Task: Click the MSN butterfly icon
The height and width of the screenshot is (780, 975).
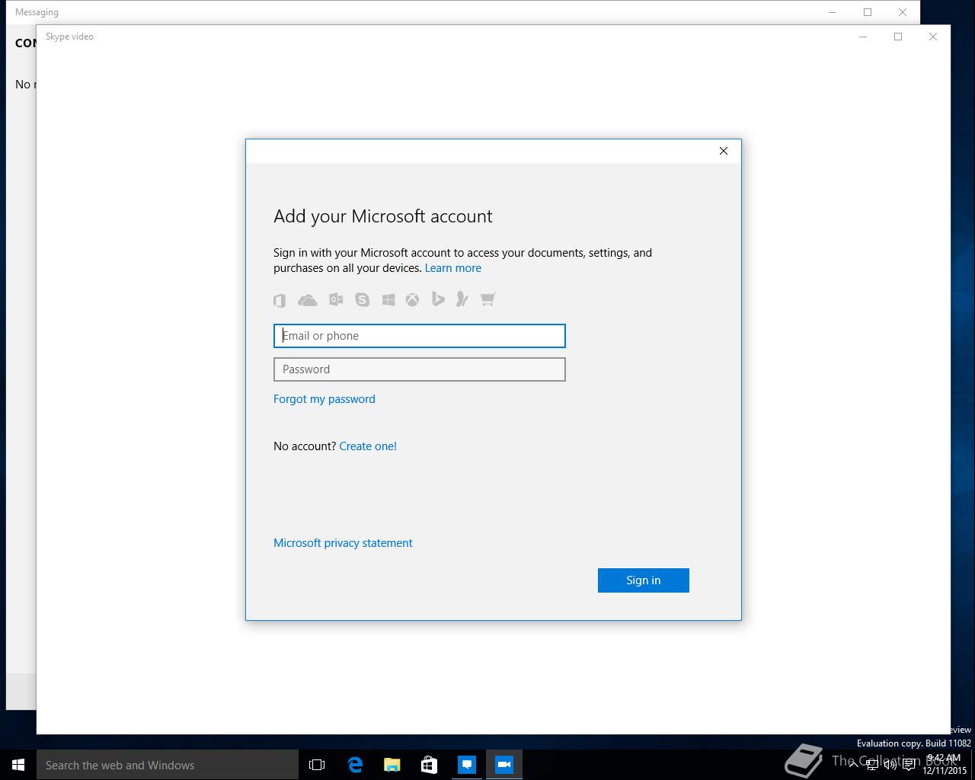Action: point(462,299)
